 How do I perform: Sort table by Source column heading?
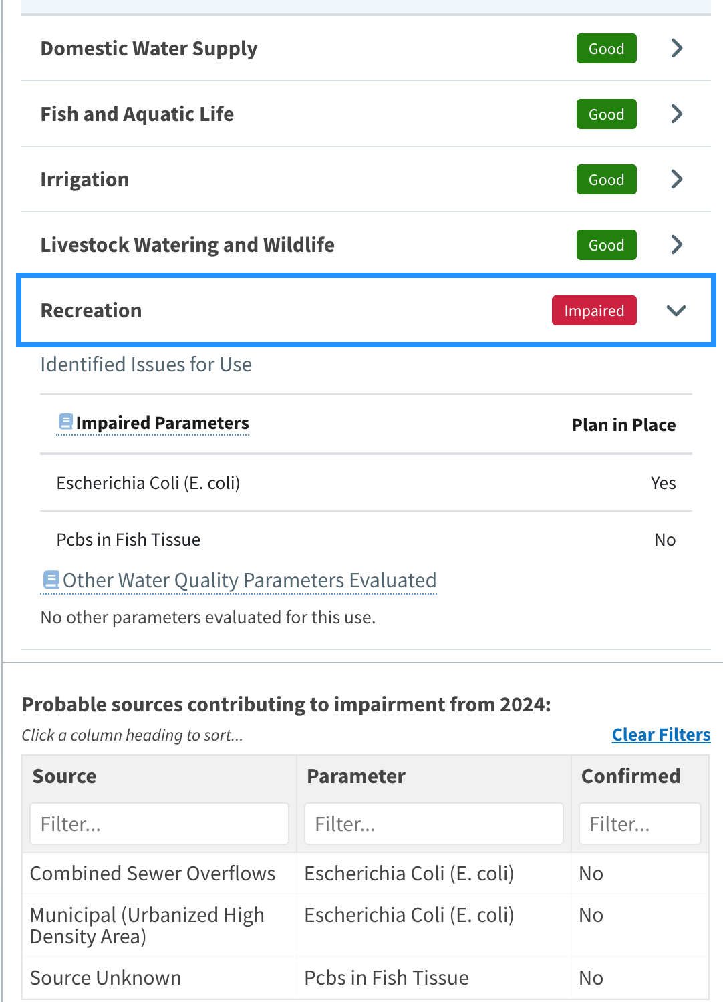point(64,776)
